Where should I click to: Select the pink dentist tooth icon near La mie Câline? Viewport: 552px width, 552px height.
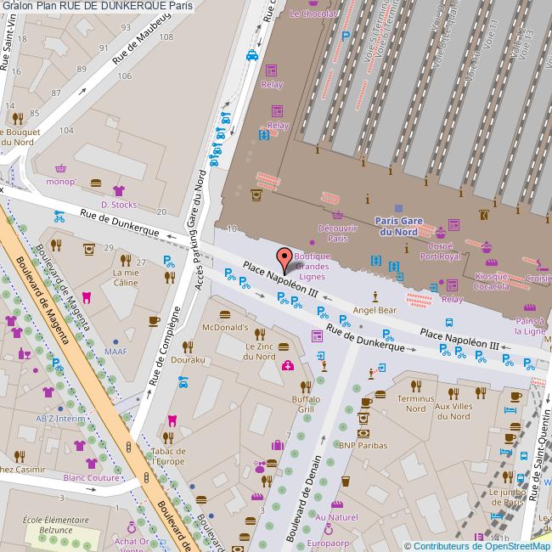tap(87, 297)
